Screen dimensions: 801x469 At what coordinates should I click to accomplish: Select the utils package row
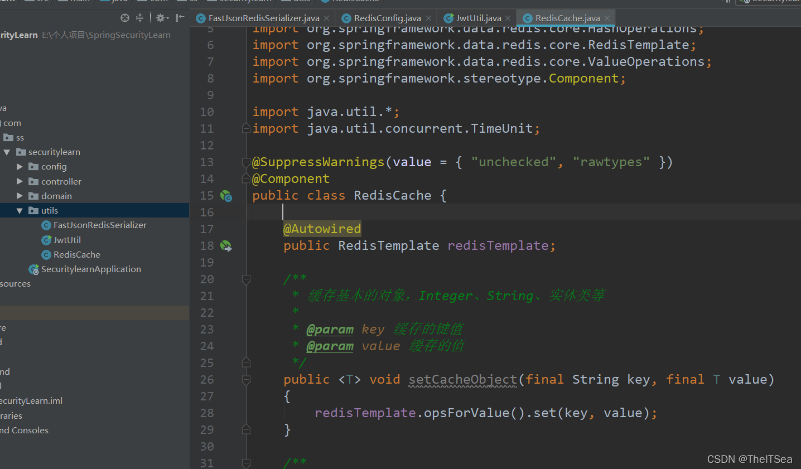94,210
